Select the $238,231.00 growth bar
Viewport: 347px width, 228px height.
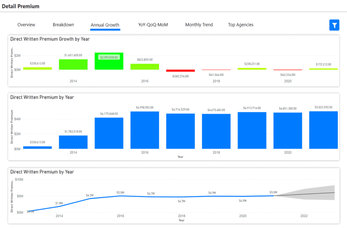click(x=252, y=69)
